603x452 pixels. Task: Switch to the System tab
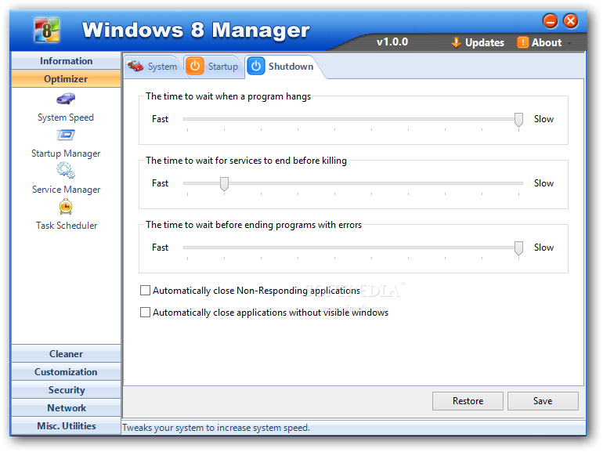click(x=153, y=67)
